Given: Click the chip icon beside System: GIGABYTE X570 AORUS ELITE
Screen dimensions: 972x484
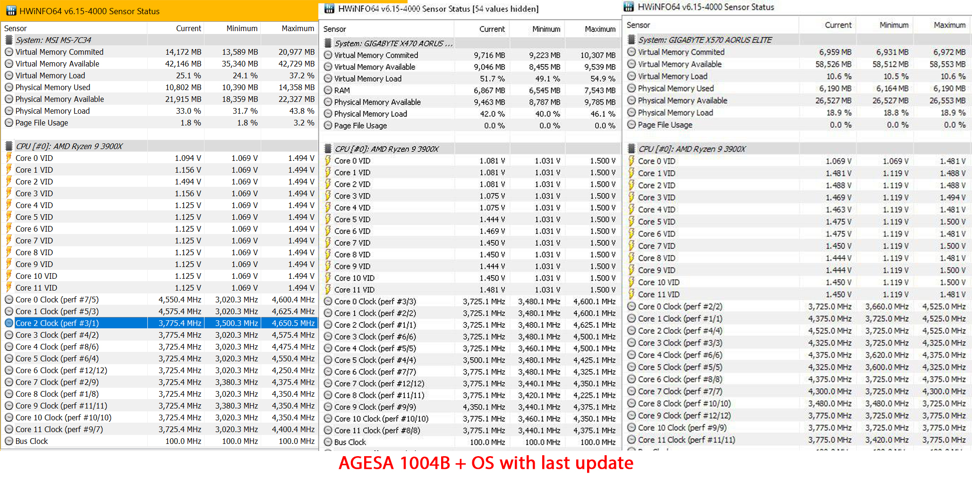Looking at the screenshot, I should pyautogui.click(x=631, y=40).
